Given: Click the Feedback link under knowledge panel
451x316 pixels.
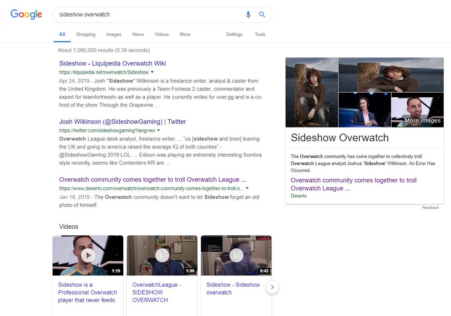Looking at the screenshot, I should pyautogui.click(x=430, y=208).
